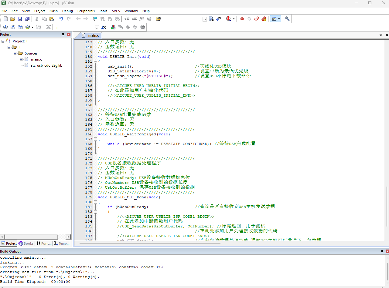
Task: Click the Paste clipboard icon
Action: pos(52,19)
